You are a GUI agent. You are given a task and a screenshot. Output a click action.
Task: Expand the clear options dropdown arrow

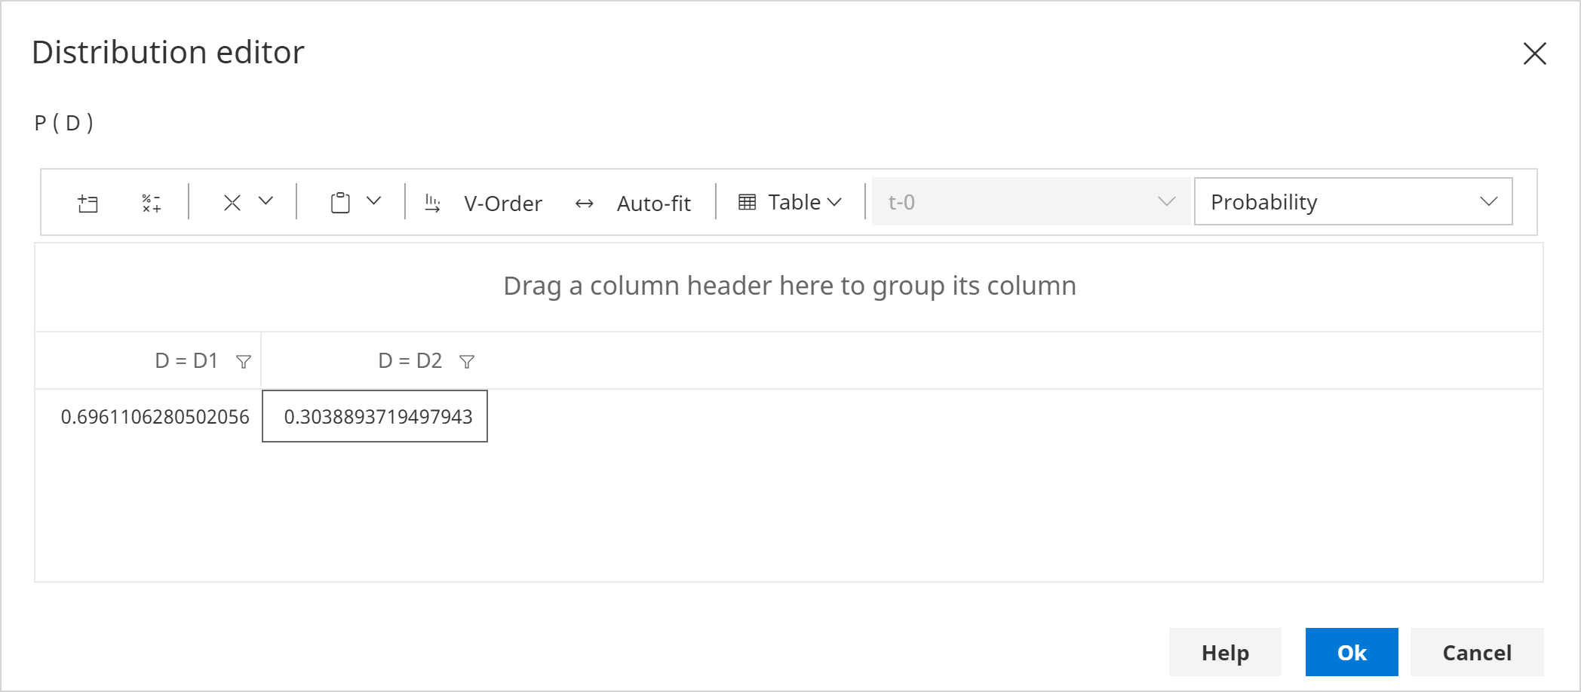click(266, 201)
